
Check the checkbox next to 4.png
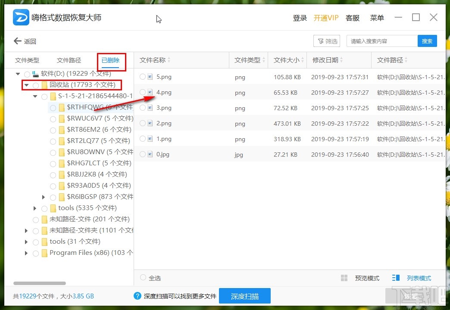pos(142,92)
